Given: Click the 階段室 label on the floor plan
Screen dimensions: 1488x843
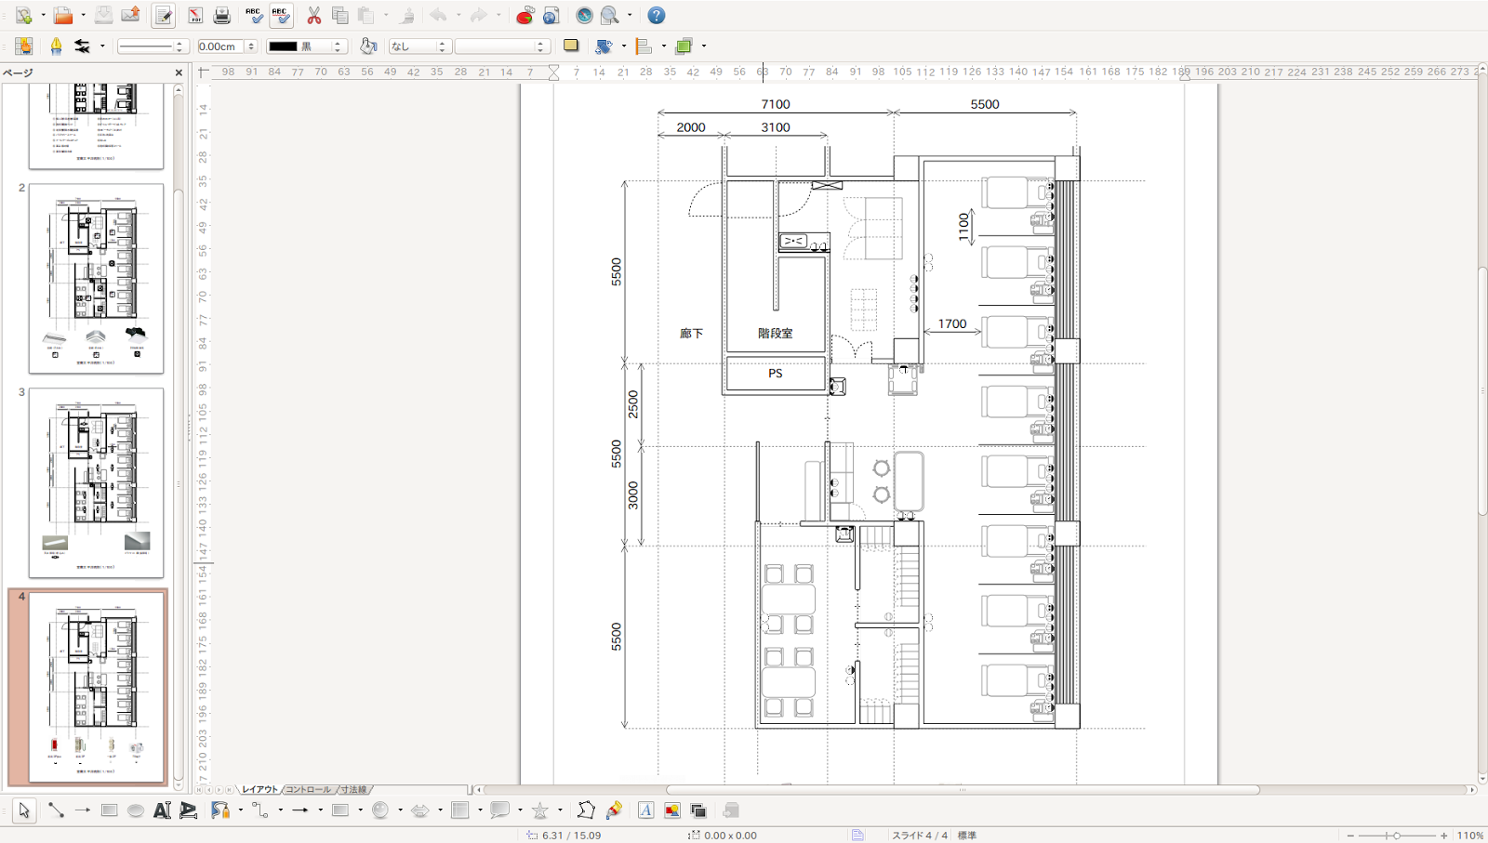Looking at the screenshot, I should click(776, 334).
